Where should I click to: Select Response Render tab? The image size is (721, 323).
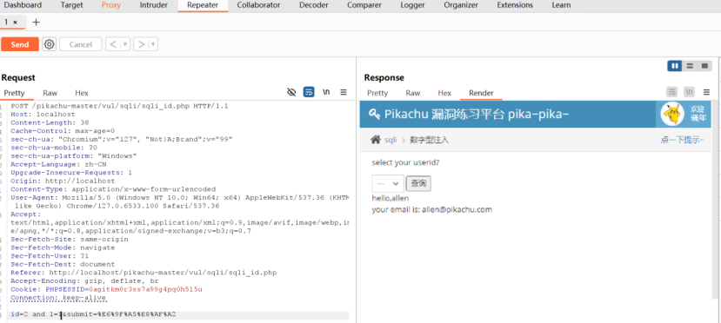pos(481,93)
